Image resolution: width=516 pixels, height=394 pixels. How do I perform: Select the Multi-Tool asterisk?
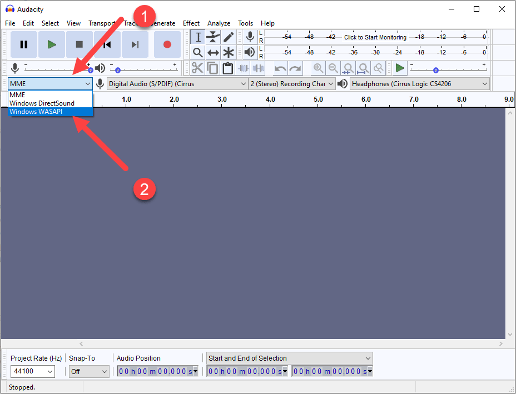click(229, 52)
